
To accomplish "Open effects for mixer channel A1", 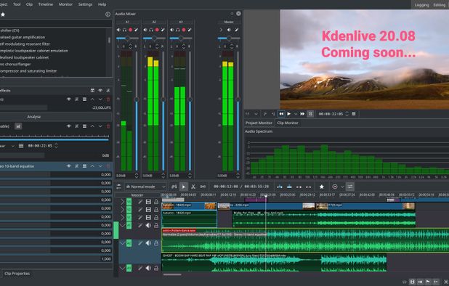I will [137, 30].
